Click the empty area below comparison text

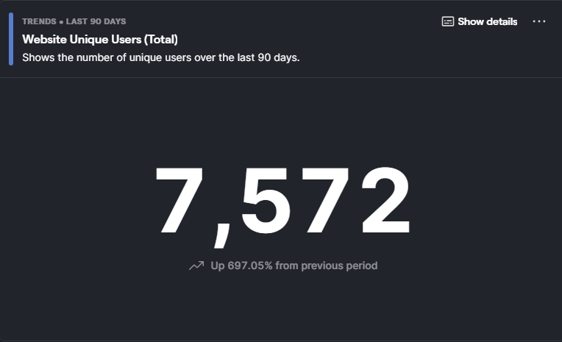[x=282, y=309]
